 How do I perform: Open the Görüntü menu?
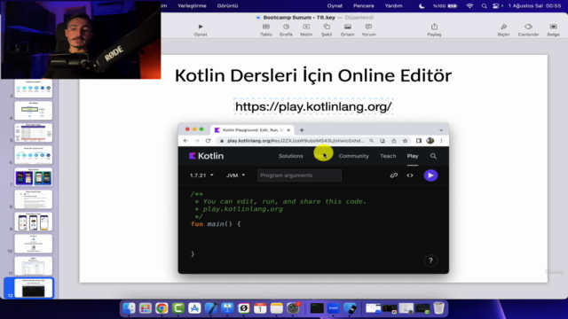point(227,6)
